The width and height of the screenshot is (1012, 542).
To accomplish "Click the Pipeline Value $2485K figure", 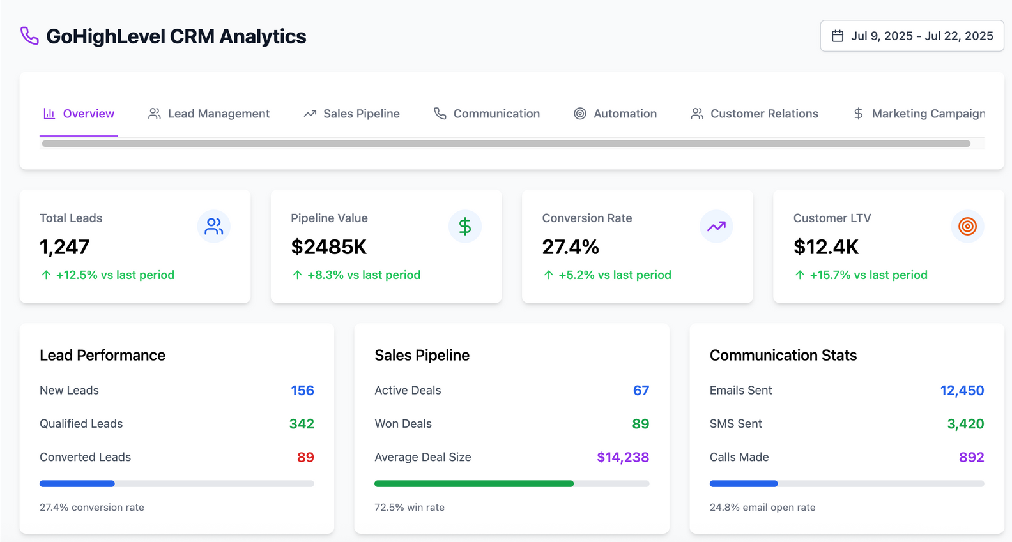I will 329,247.
